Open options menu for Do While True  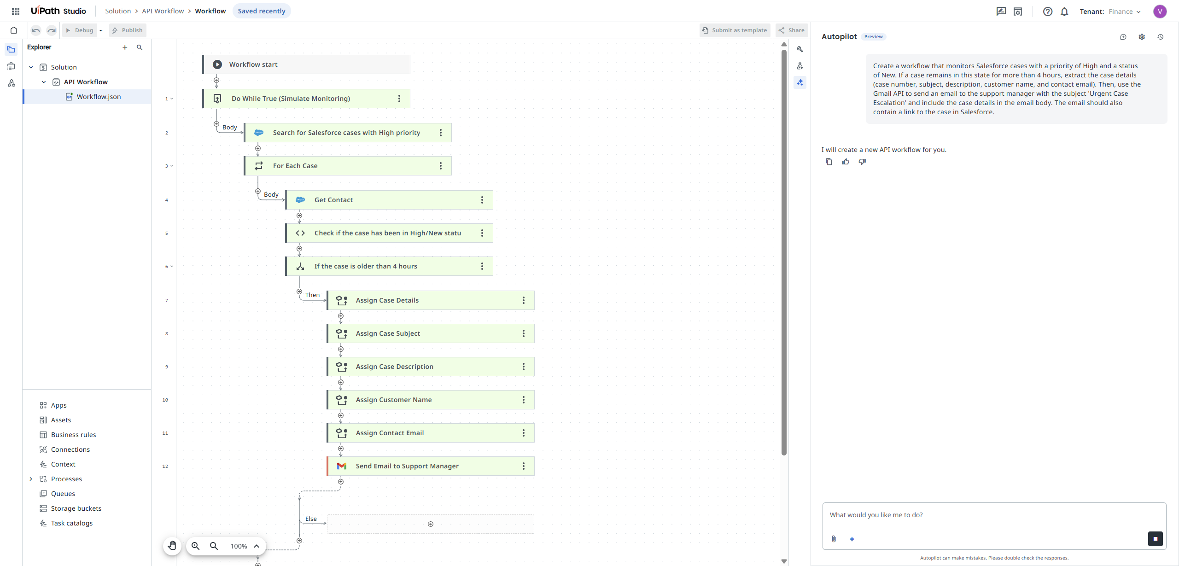(x=399, y=99)
